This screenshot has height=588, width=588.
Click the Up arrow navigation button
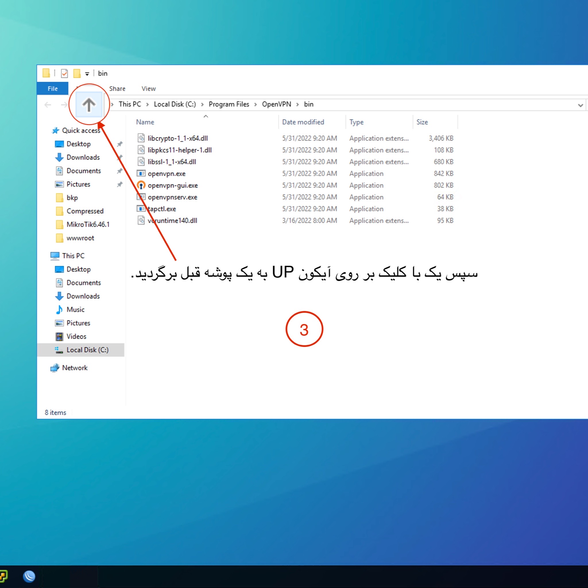[x=88, y=105]
